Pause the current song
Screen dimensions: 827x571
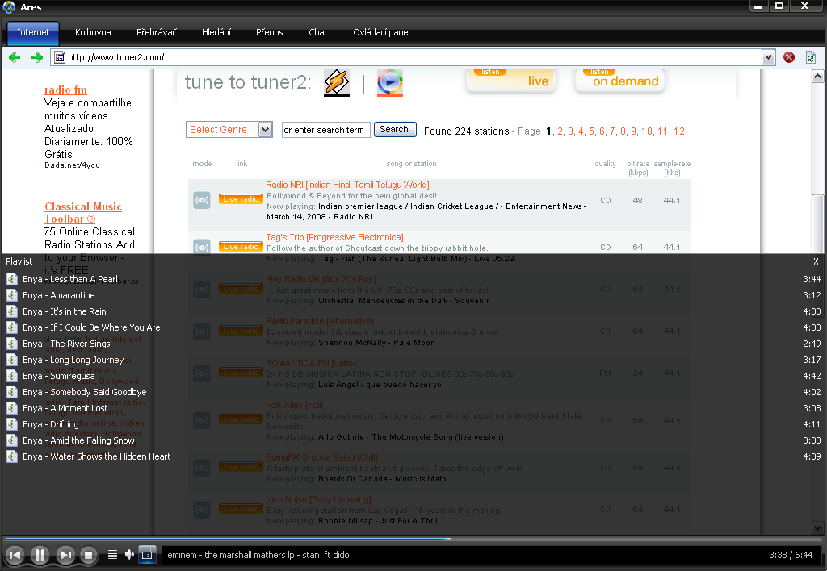(40, 555)
